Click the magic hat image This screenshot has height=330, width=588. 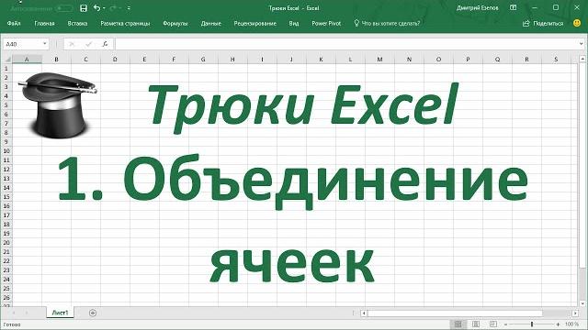[57, 104]
